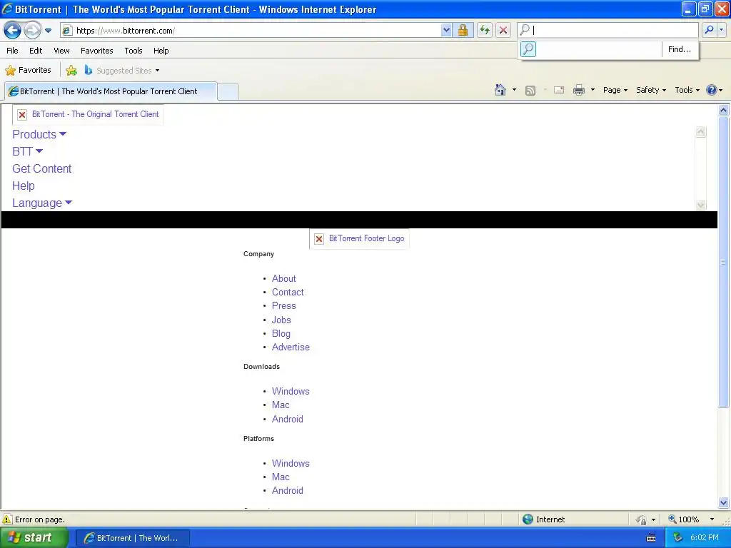Click the page scrollbar down arrow

click(x=724, y=503)
